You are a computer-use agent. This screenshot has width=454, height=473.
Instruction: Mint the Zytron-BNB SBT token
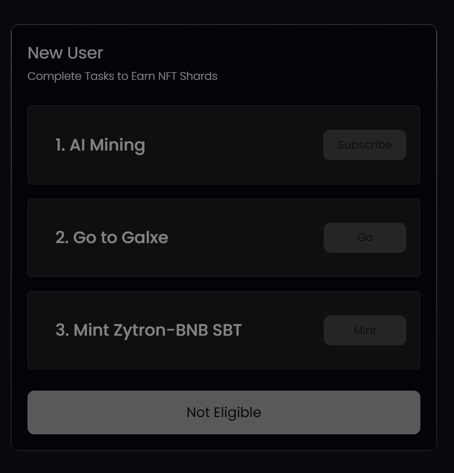pyautogui.click(x=364, y=331)
